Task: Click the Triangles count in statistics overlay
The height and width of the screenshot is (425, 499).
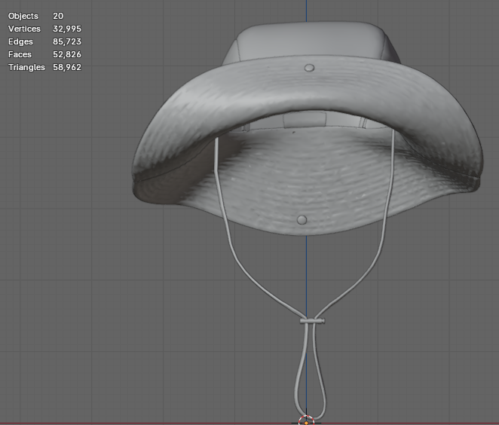Action: (67, 67)
